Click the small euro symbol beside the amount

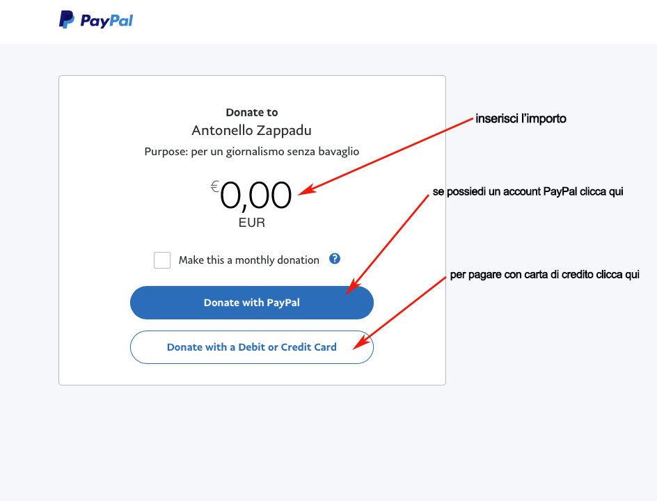[x=215, y=186]
